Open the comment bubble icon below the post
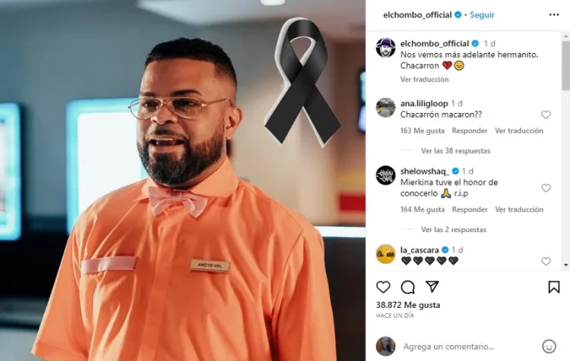 point(408,287)
